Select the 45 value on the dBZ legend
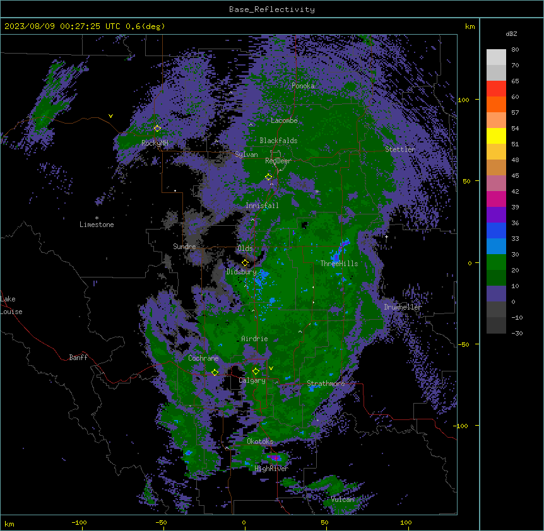This screenshot has height=531, width=544. click(515, 176)
